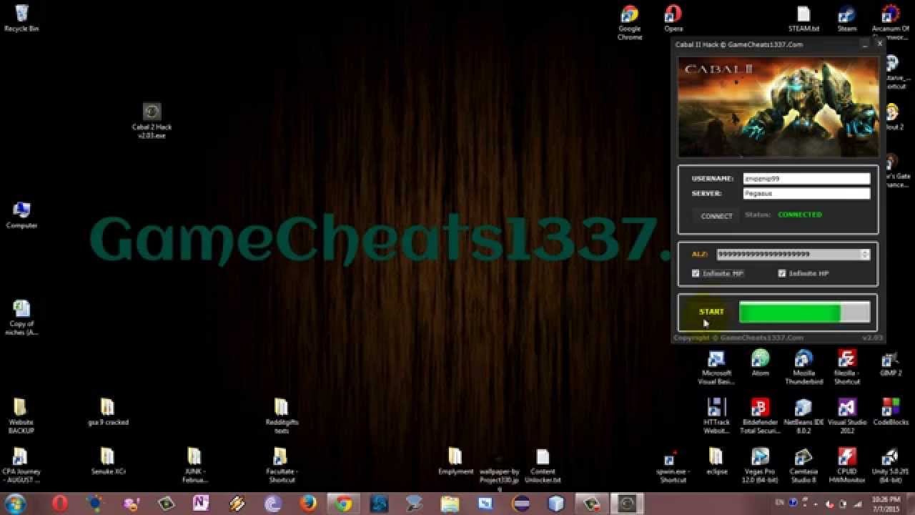
Task: Click the Cabal II banner image
Action: [x=778, y=107]
